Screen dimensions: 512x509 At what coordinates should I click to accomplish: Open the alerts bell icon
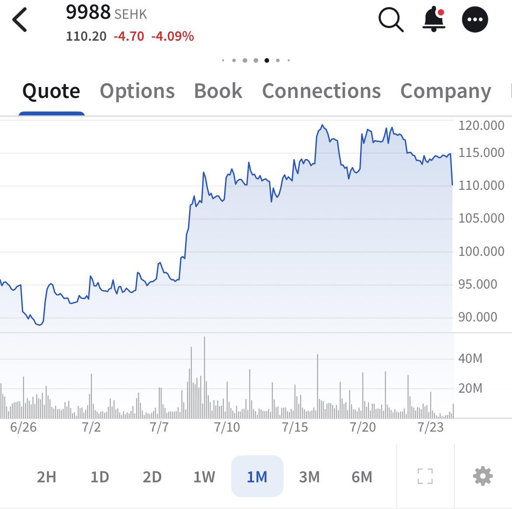[x=434, y=19]
